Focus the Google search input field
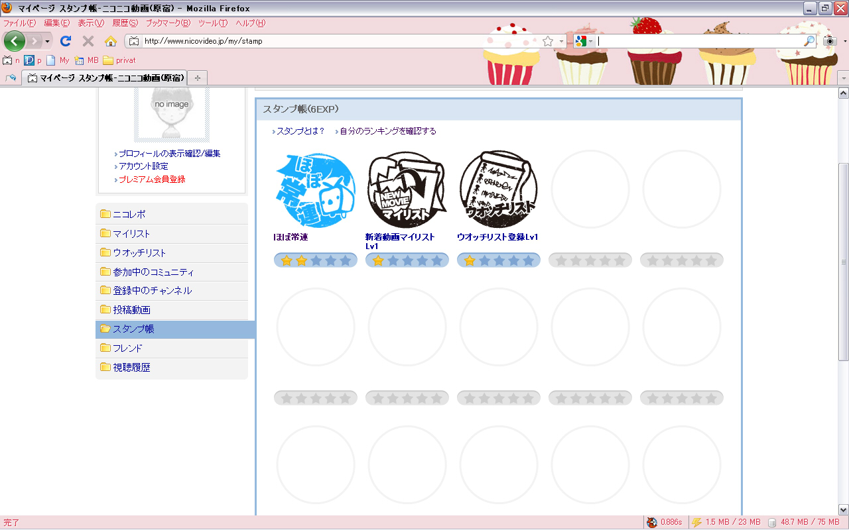Image resolution: width=849 pixels, height=530 pixels. [x=698, y=41]
